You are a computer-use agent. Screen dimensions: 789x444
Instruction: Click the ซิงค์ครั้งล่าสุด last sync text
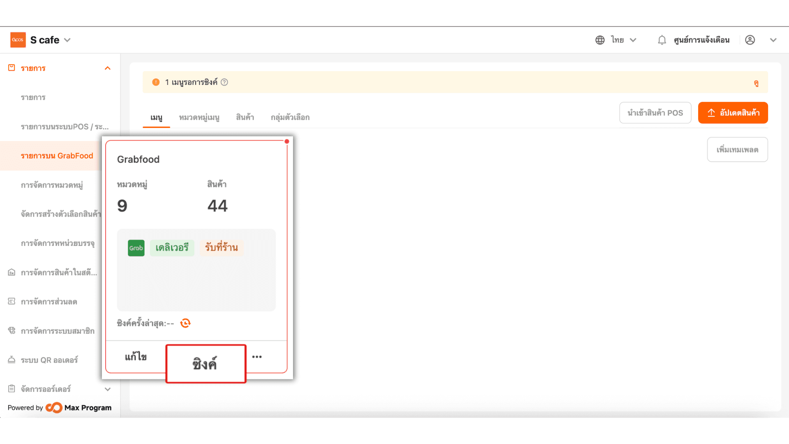pyautogui.click(x=145, y=324)
